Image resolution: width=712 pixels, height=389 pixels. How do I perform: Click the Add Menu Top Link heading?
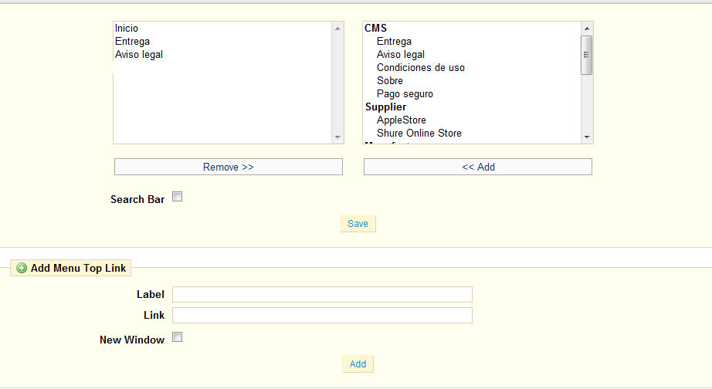point(78,269)
